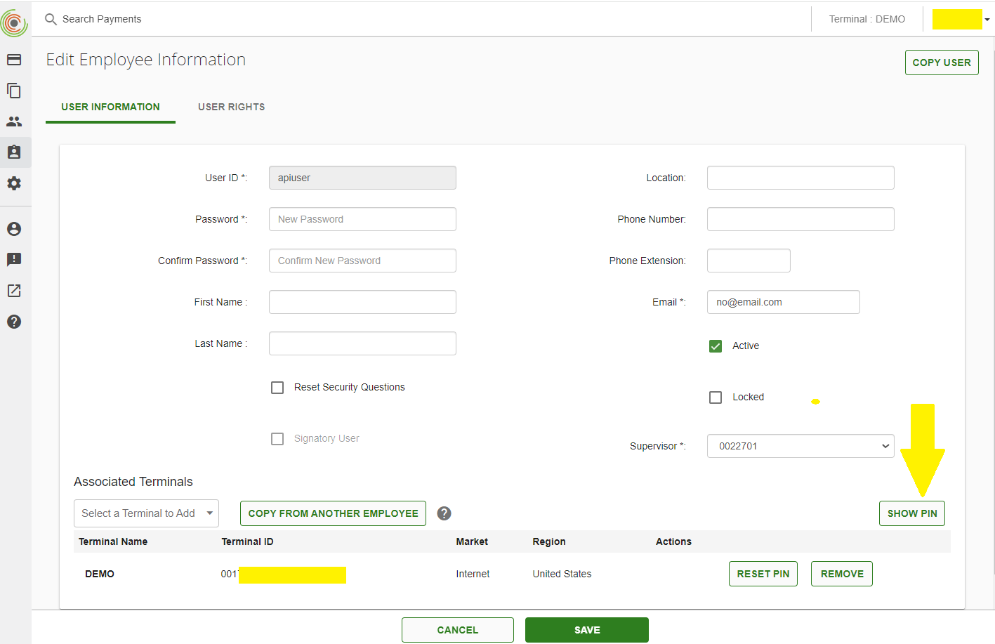This screenshot has width=995, height=644.
Task: Toggle the Signatory User checkbox
Action: [277, 439]
